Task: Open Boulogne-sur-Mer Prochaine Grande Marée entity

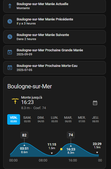Action: [55, 52]
